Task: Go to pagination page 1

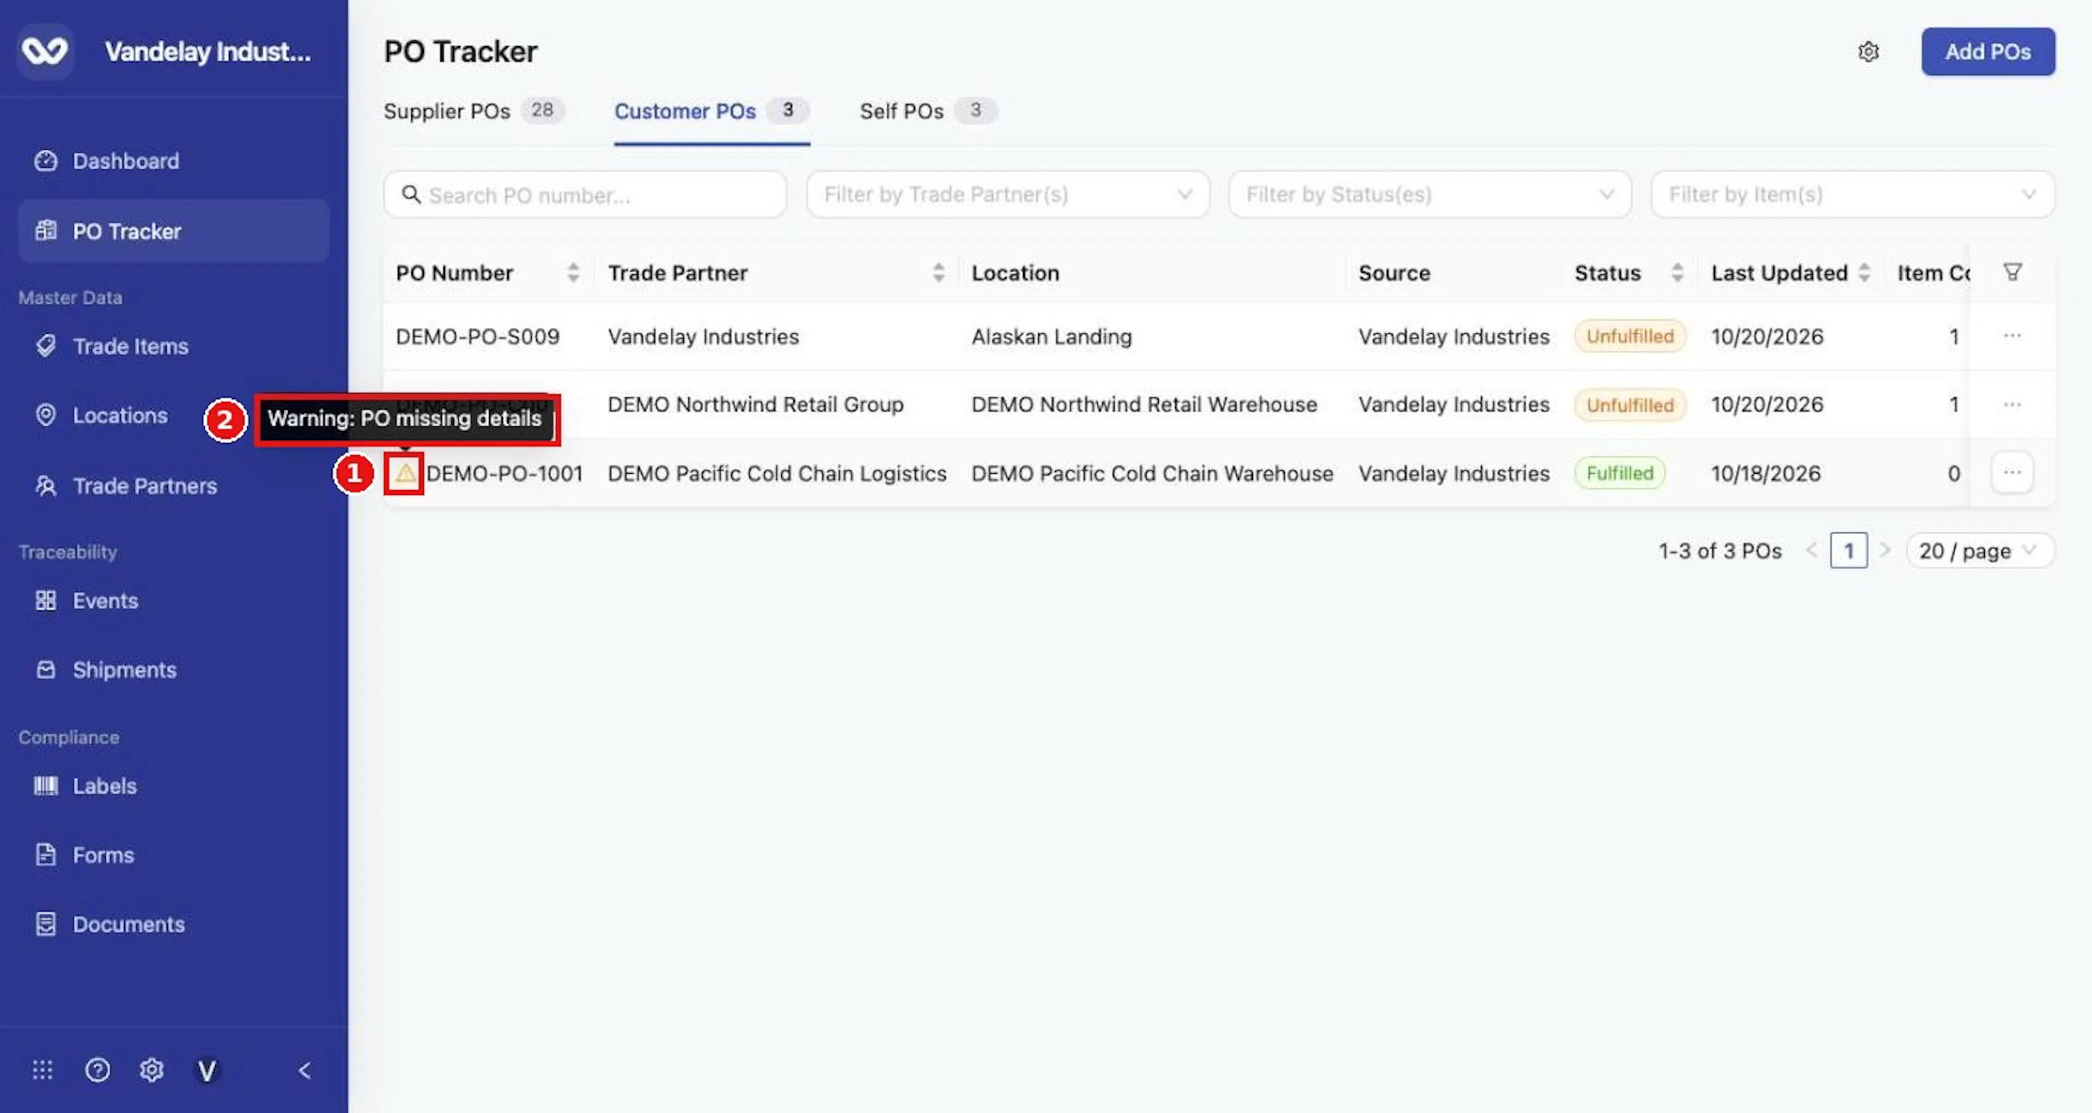Action: point(1848,551)
